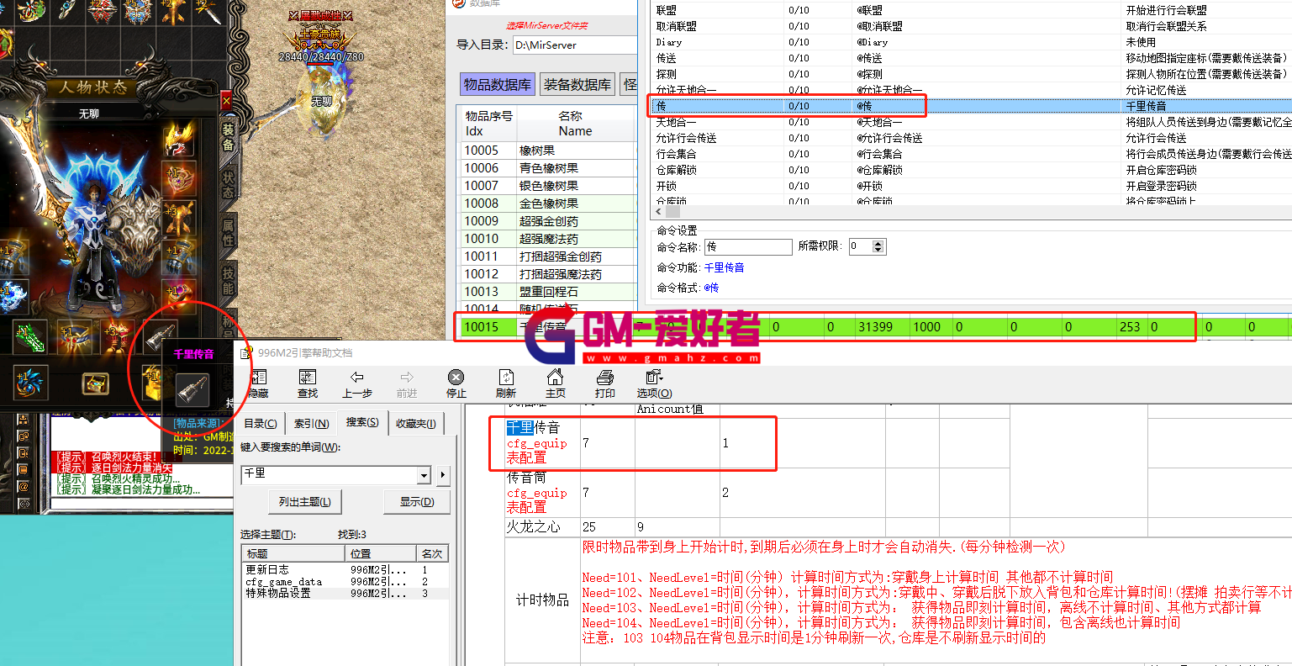Select item row 10005 橡树果
1292x666 pixels.
[548, 151]
